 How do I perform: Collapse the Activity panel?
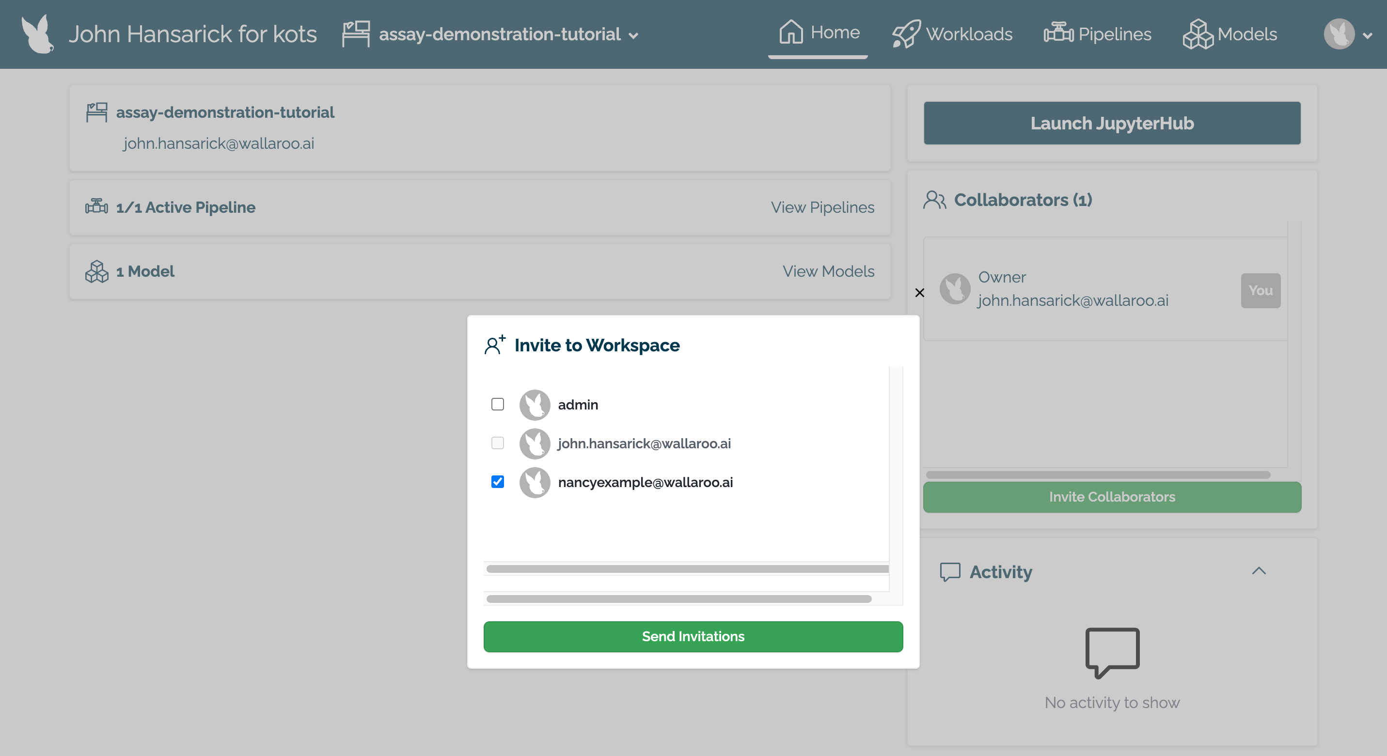pyautogui.click(x=1258, y=571)
